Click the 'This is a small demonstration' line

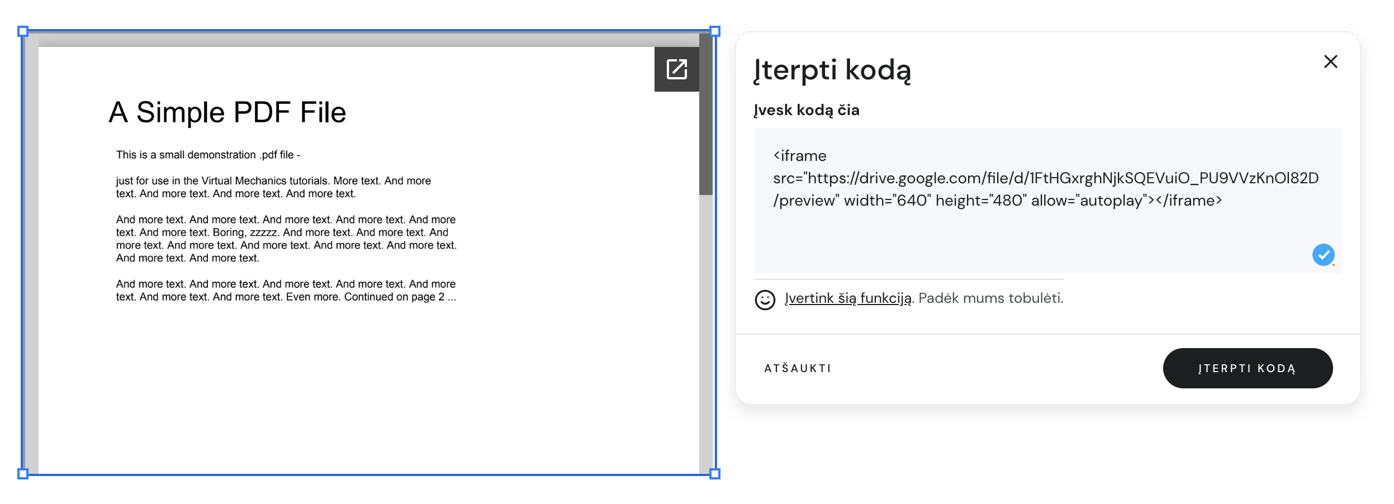(208, 155)
